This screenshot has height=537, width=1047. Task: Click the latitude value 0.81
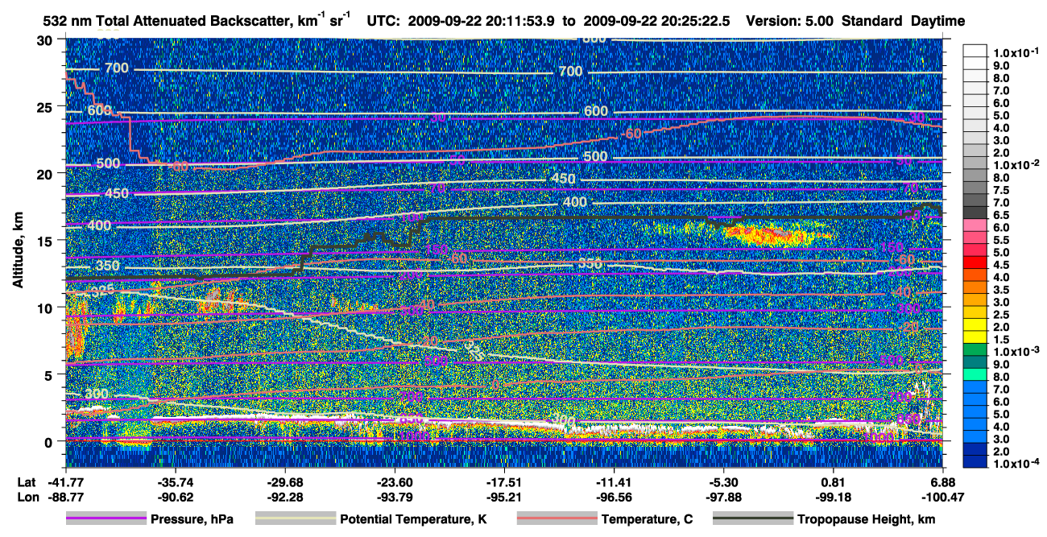pyautogui.click(x=833, y=481)
